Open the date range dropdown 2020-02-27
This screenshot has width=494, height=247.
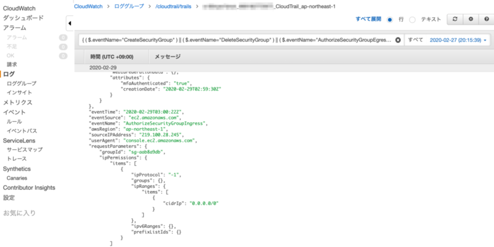[x=458, y=40]
